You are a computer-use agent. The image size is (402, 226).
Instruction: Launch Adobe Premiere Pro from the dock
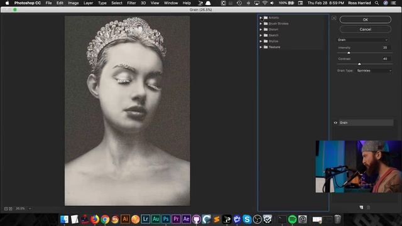coord(176,219)
